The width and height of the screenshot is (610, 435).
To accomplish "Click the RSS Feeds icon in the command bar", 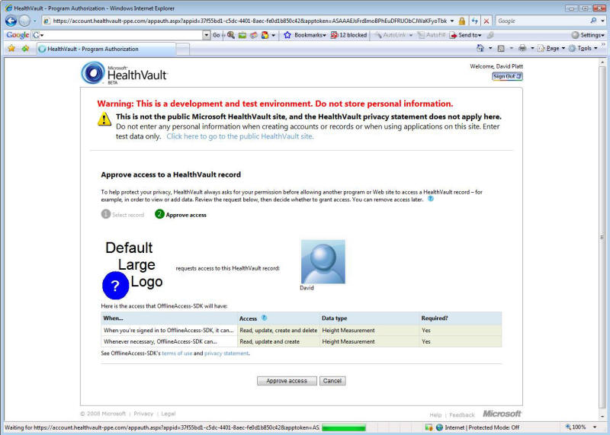I will (x=502, y=48).
